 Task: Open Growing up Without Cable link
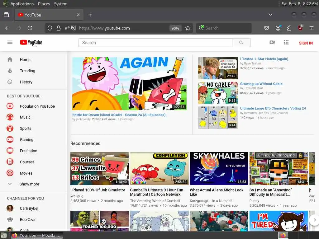pyautogui.click(x=261, y=84)
